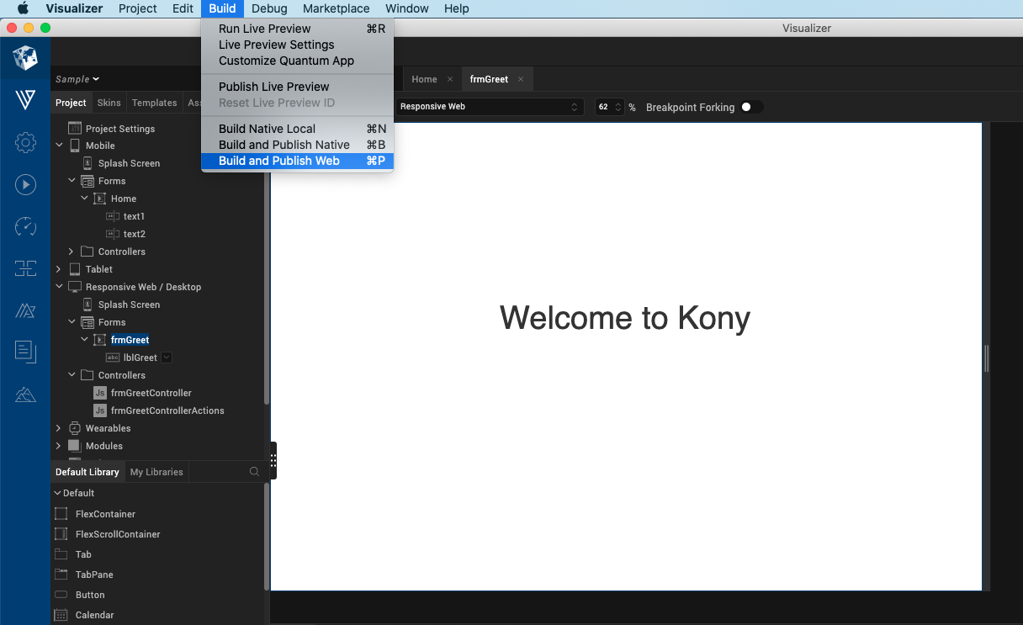Viewport: 1023px width, 625px height.
Task: Click the document page icon in left sidebar
Action: tap(25, 352)
